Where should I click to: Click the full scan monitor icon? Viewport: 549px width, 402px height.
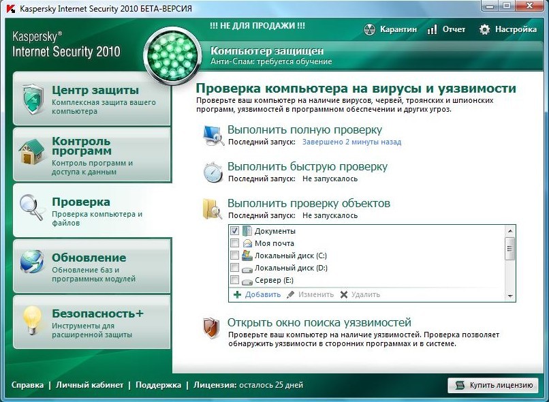[x=214, y=136]
